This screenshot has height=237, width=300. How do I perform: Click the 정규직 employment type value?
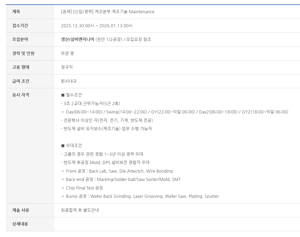(67, 67)
